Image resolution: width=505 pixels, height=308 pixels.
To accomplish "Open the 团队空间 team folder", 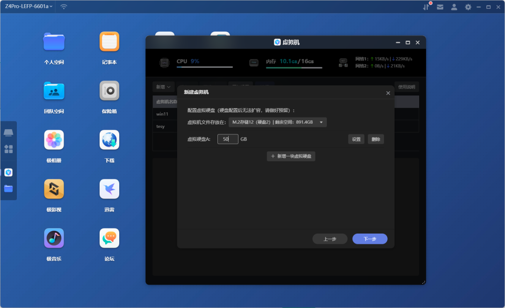I will [x=54, y=91].
